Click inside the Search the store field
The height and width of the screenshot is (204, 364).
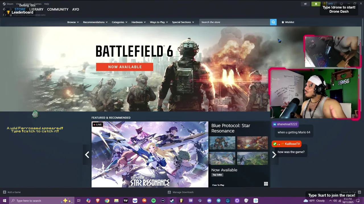[235, 22]
